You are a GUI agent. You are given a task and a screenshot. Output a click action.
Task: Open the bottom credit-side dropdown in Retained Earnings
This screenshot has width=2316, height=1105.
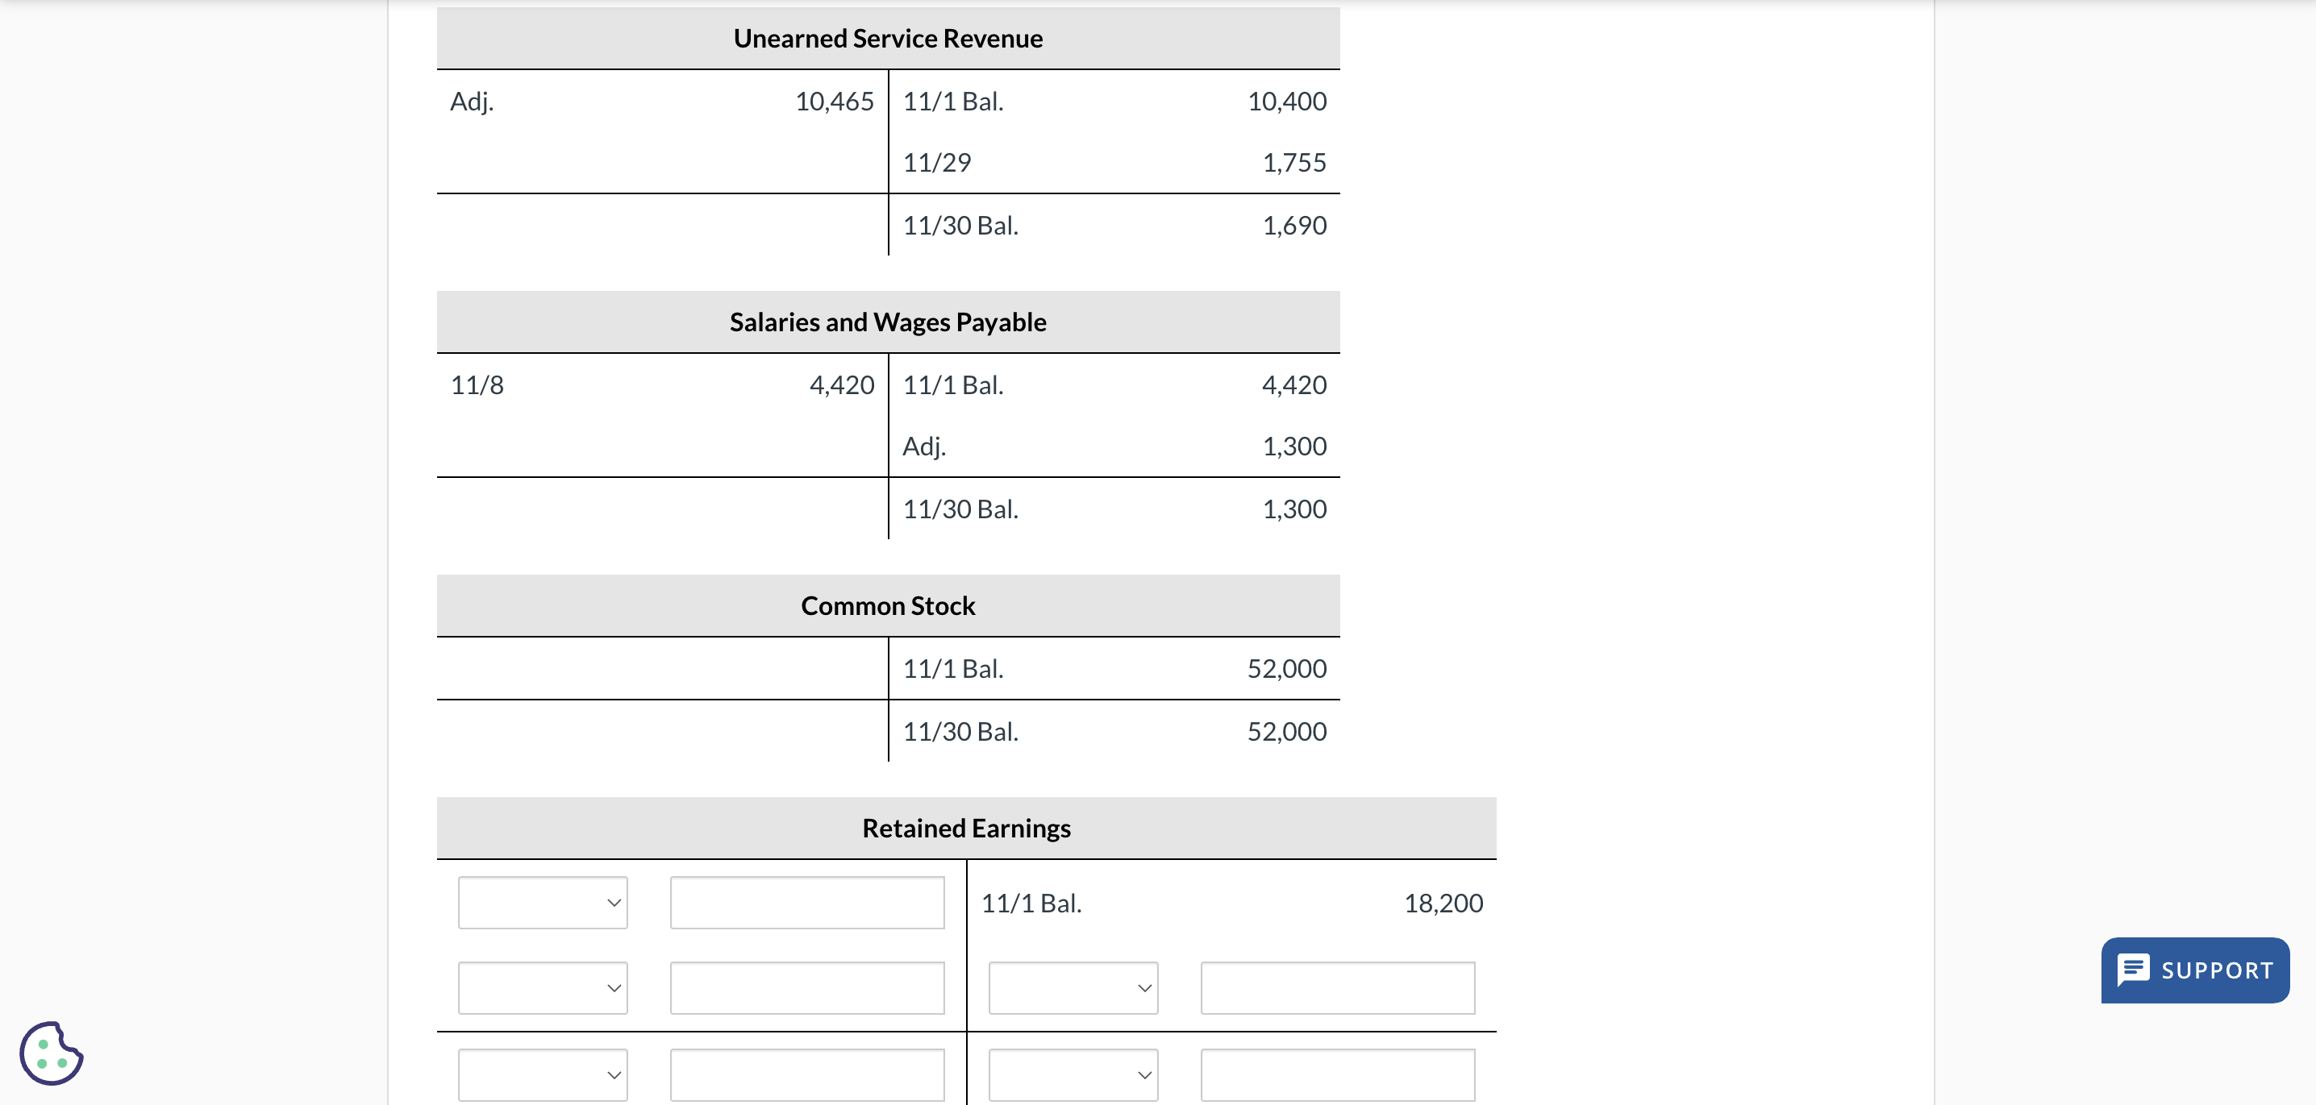[x=1072, y=1074]
